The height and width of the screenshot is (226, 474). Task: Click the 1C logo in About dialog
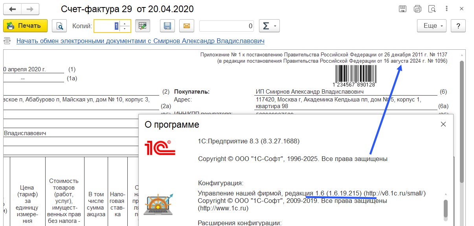(x=160, y=148)
